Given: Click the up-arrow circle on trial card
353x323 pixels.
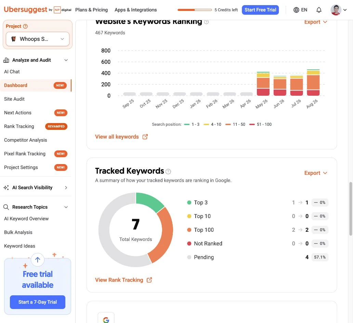Looking at the screenshot, I should tap(38, 260).
